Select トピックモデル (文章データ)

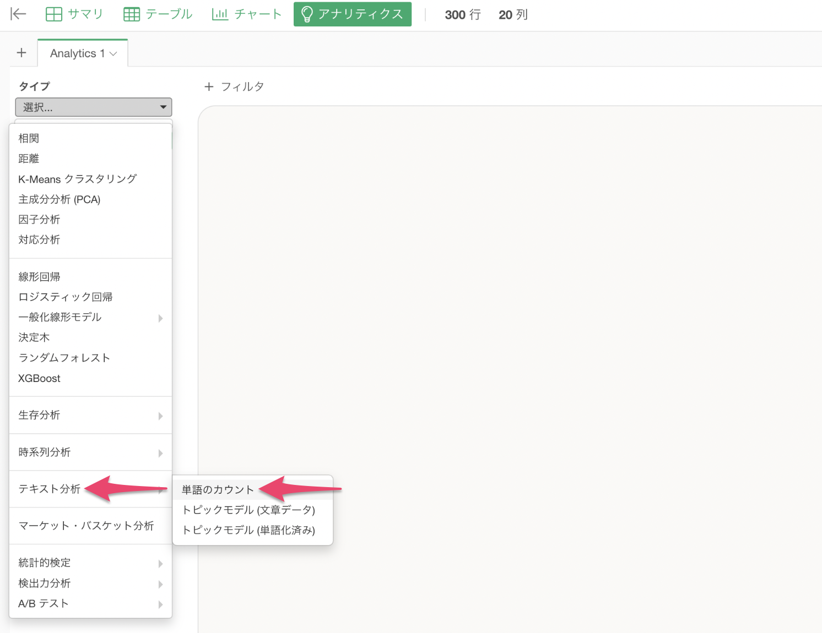253,510
